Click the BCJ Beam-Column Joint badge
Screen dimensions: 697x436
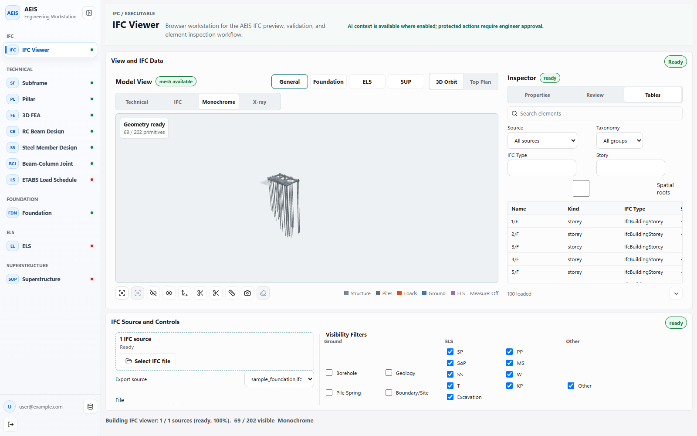pos(13,163)
